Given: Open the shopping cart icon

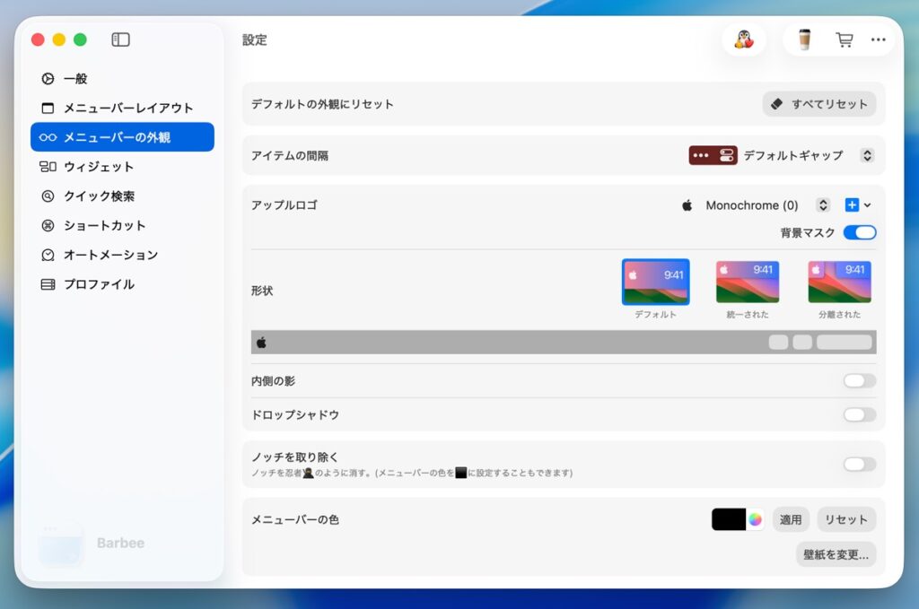Looking at the screenshot, I should point(844,39).
